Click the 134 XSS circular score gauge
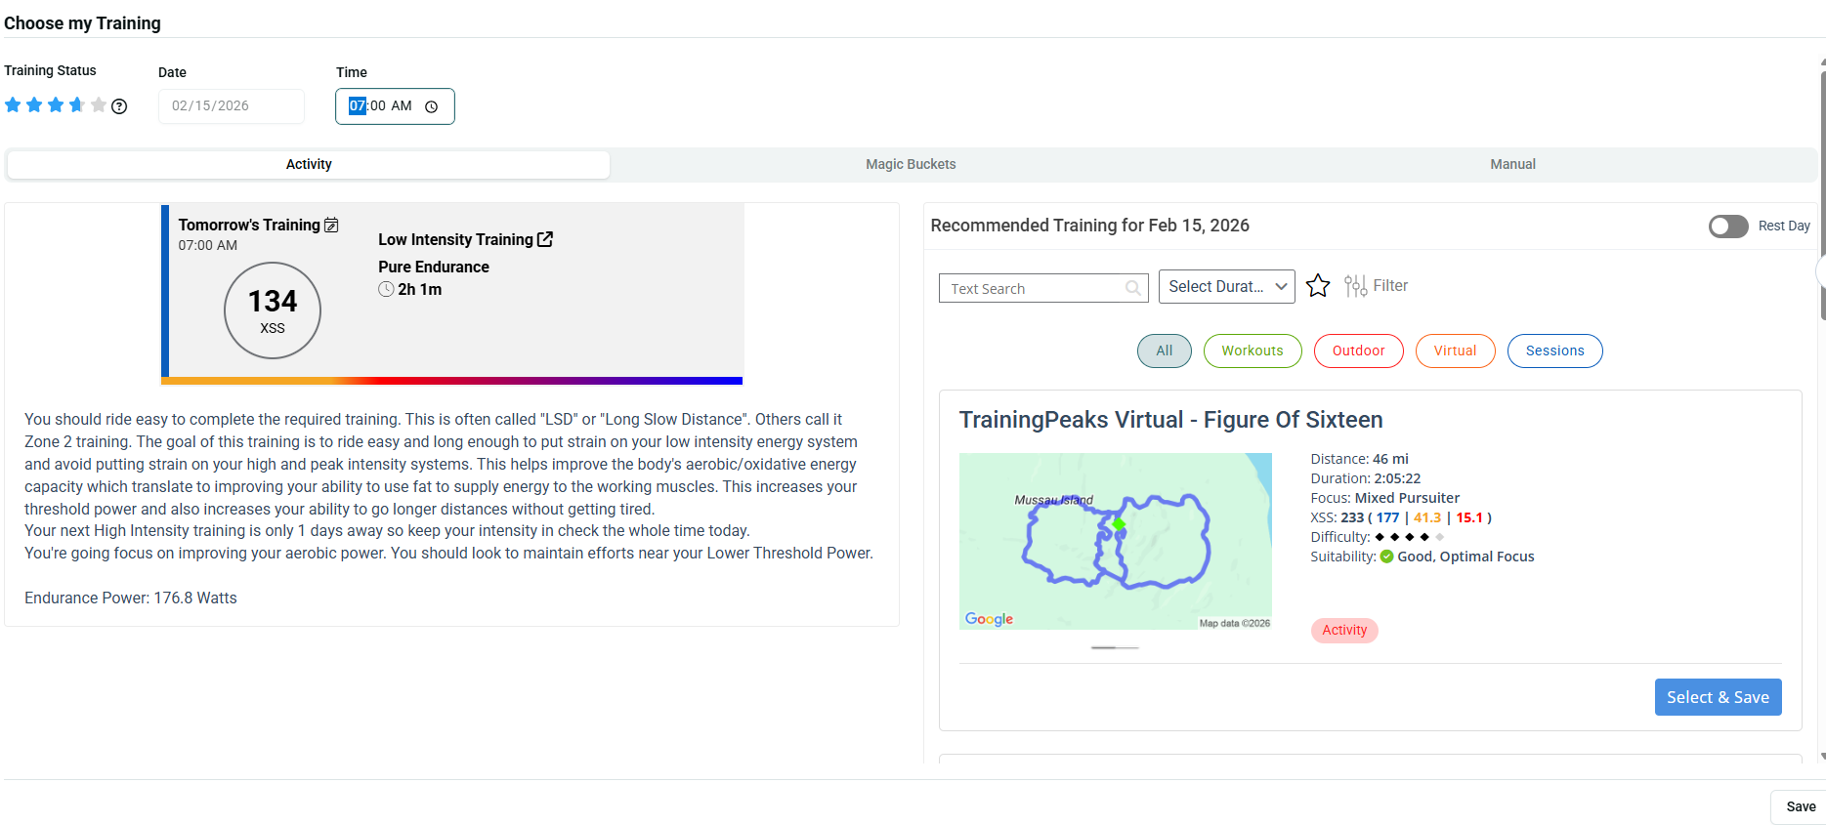This screenshot has height=825, width=1826. point(273,310)
